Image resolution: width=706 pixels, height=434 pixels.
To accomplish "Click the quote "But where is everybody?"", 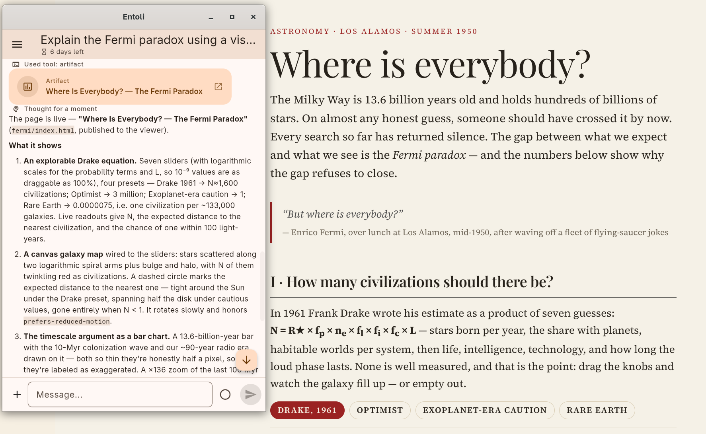I will 343,214.
